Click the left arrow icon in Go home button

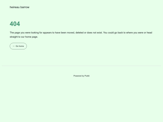pos(14,46)
